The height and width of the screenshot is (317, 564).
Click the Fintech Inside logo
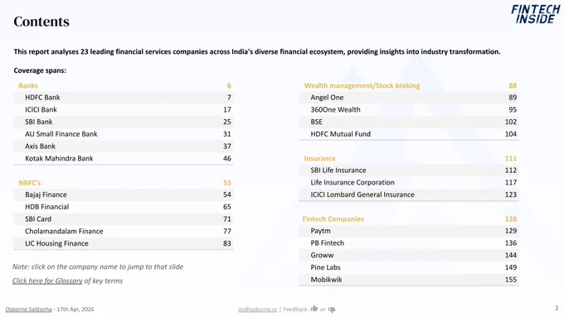point(535,14)
